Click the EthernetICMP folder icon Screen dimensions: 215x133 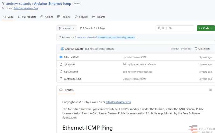click(61, 57)
